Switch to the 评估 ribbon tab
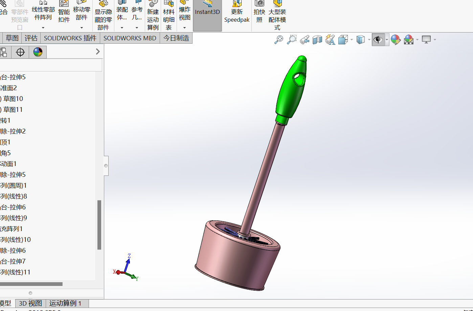 pos(31,38)
